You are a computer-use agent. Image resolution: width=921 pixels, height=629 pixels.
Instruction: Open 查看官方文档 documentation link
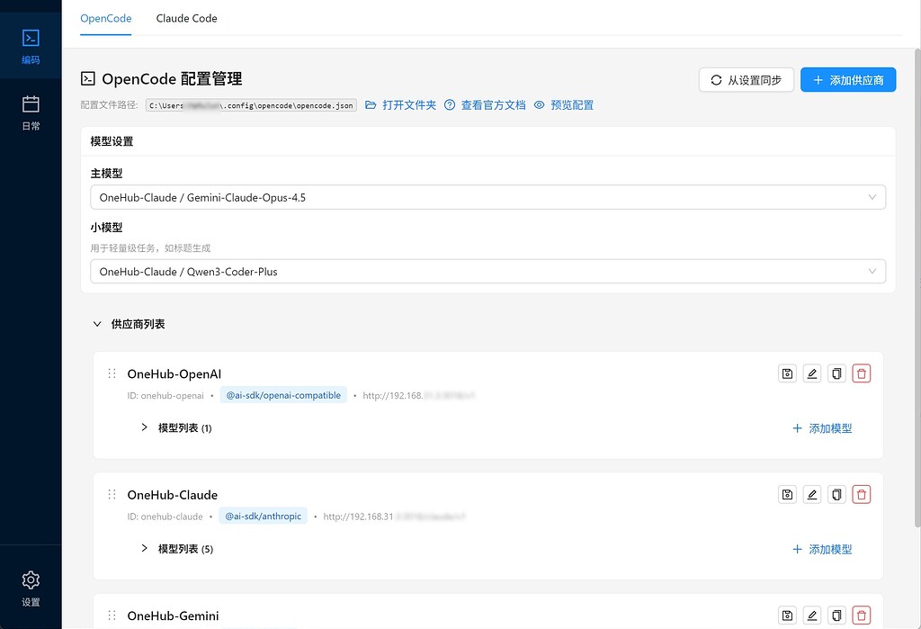click(x=485, y=105)
